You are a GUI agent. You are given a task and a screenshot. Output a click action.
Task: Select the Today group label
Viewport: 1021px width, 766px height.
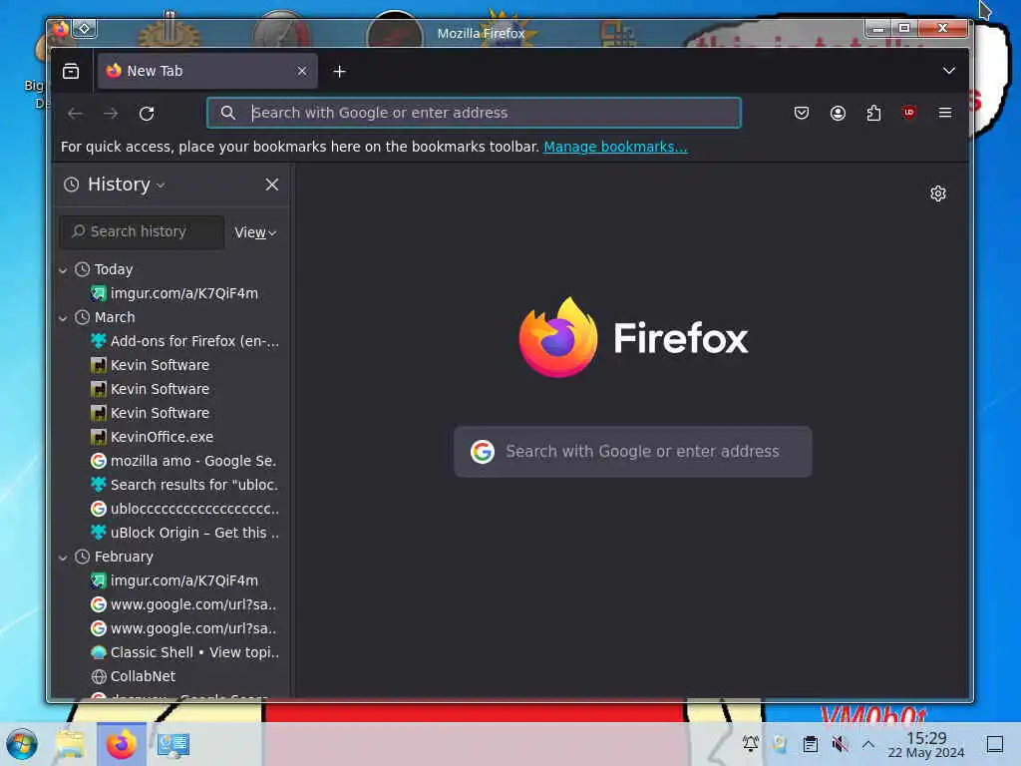pos(114,269)
